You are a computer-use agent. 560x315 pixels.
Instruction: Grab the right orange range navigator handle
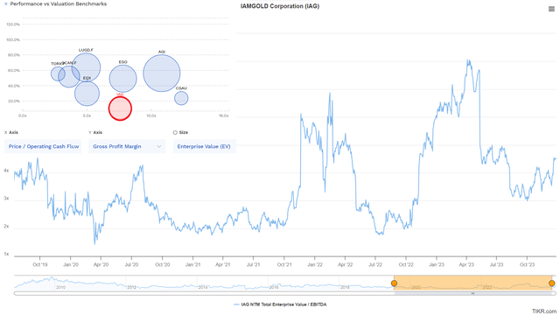point(552,283)
